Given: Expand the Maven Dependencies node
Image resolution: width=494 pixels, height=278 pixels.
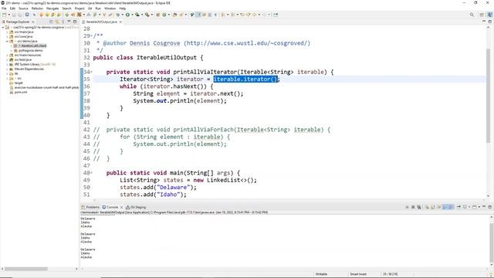Looking at the screenshot, I should [7, 69].
